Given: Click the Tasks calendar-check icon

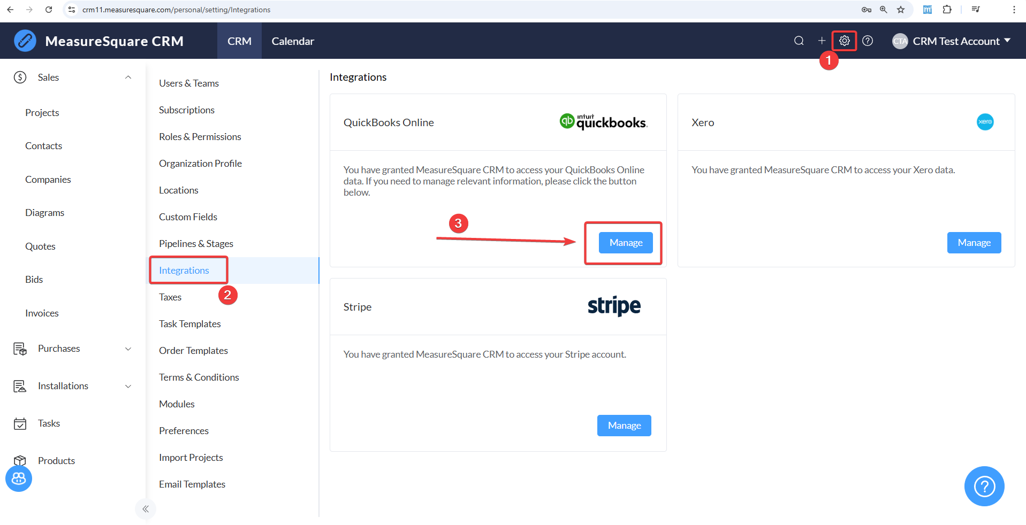Looking at the screenshot, I should (x=20, y=423).
